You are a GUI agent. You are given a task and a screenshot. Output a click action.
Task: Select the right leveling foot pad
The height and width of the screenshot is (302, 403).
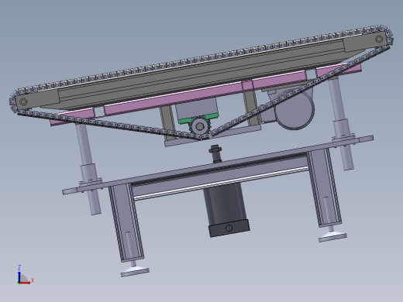click(x=332, y=236)
